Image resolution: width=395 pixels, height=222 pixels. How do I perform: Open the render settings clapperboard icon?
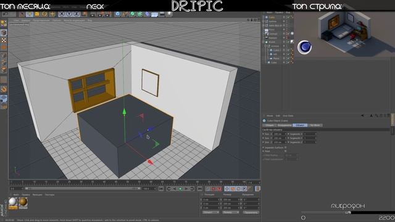[x=107, y=14]
